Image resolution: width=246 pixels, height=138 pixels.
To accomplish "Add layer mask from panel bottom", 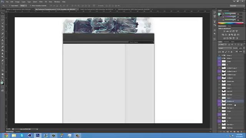I will [x=228, y=132].
